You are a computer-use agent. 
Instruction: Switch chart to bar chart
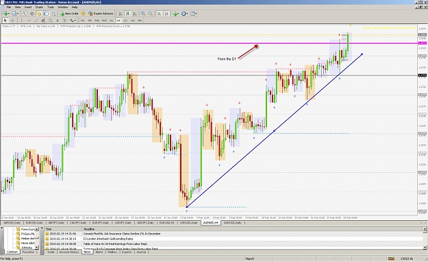[121, 14]
